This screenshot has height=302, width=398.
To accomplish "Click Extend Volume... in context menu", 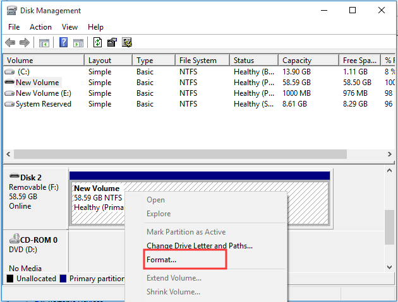I will 174,278.
